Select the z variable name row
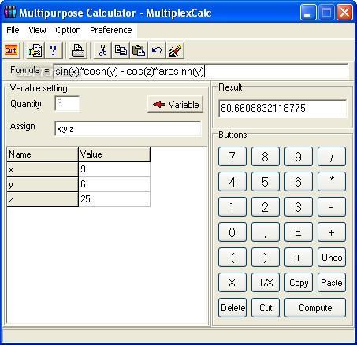This screenshot has height=345, width=357. pyautogui.click(x=43, y=199)
